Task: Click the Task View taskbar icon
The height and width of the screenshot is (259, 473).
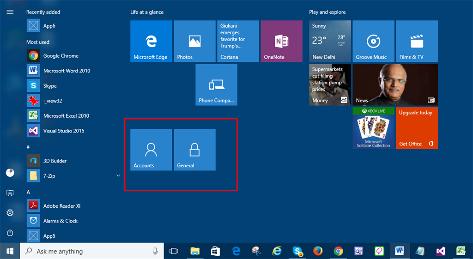Action: (x=174, y=251)
